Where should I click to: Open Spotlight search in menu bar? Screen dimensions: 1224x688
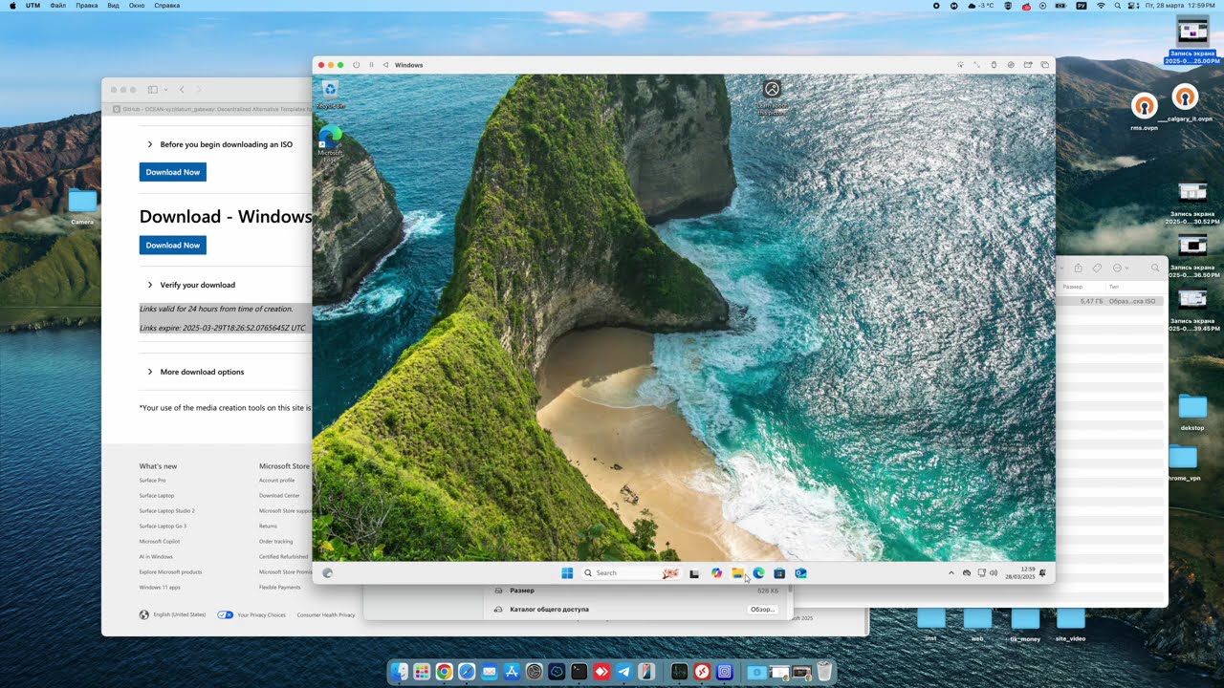tap(1117, 6)
